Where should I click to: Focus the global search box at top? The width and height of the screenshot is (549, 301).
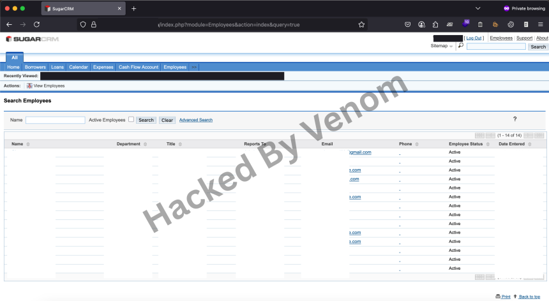click(x=496, y=47)
